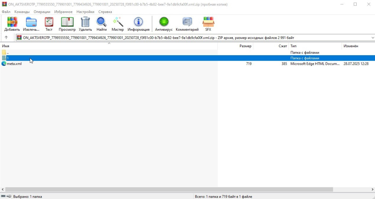Sort files by Имя column header
Screen dimensions: 375x199
point(6,46)
